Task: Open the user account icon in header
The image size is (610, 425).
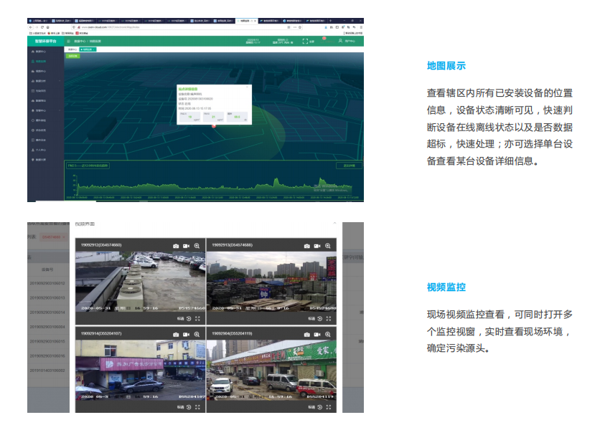Action: [x=340, y=41]
